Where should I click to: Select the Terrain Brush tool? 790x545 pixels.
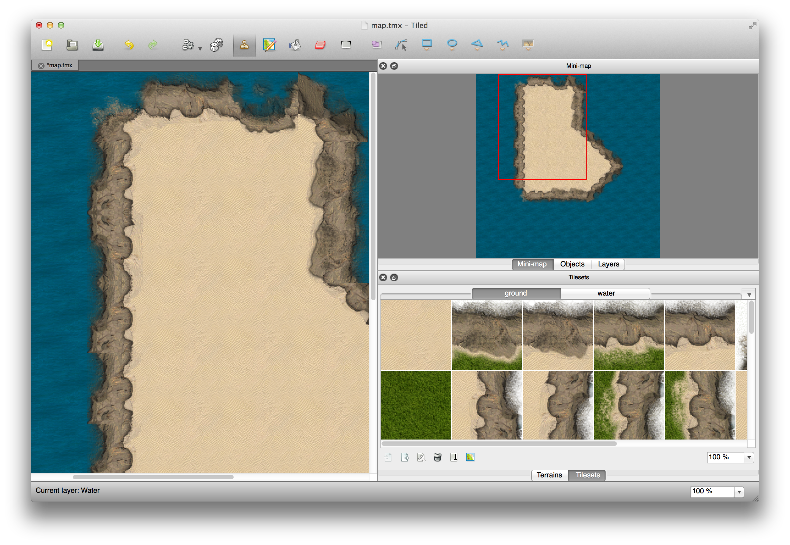(269, 45)
